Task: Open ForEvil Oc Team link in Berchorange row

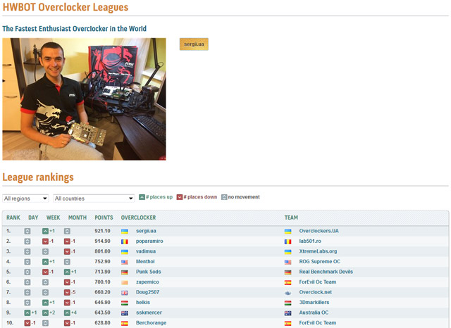Action: (x=318, y=323)
